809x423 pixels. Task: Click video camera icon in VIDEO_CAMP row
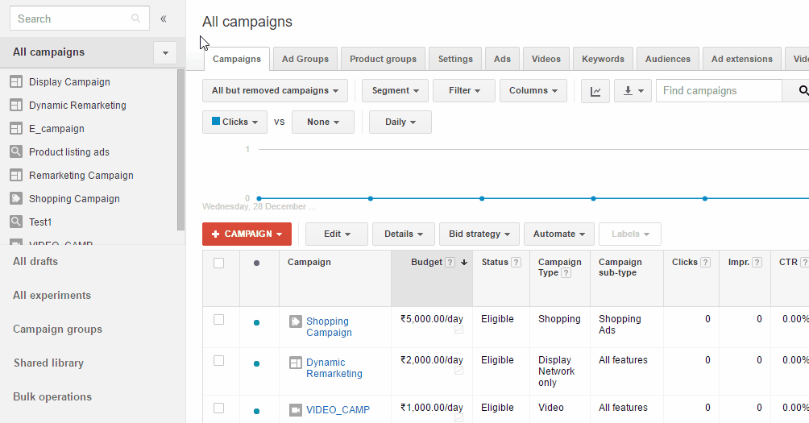point(296,410)
